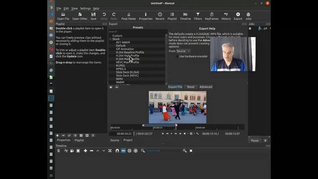The height and width of the screenshot is (179, 318).
Task: Click the timeline Cut scissors icon
Action: tap(66, 151)
